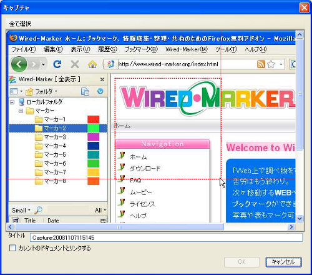Open the Wired-Marker(M) menu
The height and width of the screenshot is (275, 312).
[187, 49]
